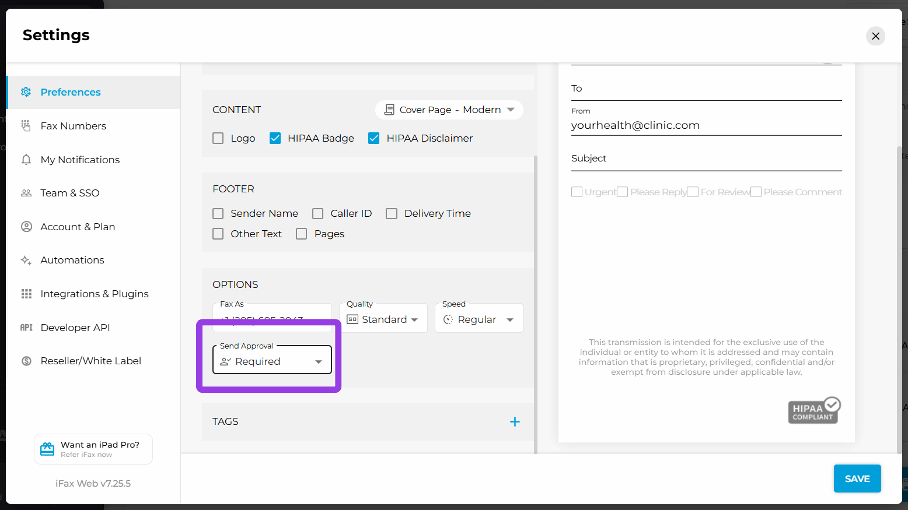The height and width of the screenshot is (510, 908).
Task: Click the Automations sparkle icon
Action: (x=26, y=261)
